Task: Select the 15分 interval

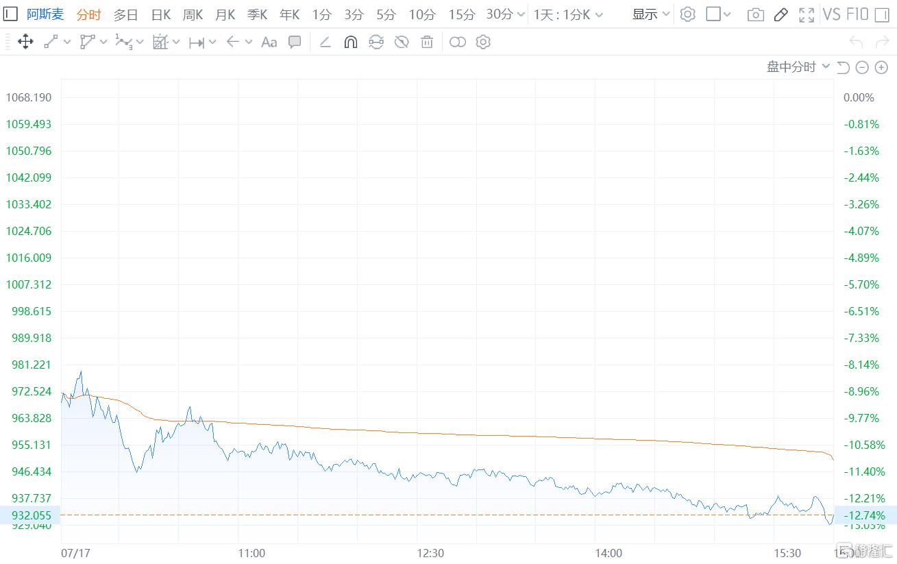Action: point(462,14)
